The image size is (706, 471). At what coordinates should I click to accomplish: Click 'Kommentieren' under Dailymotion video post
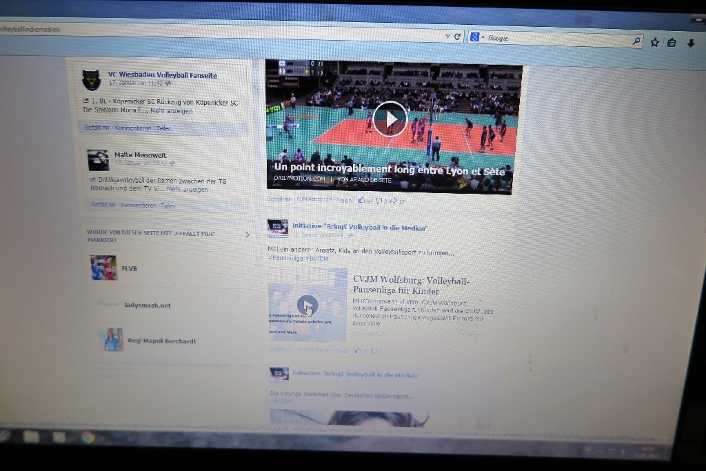pos(314,199)
